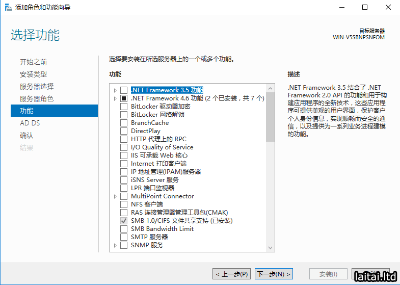Screen dimensions: 400x285
Task: Switch to the 安装类型 step
Action: point(34,74)
